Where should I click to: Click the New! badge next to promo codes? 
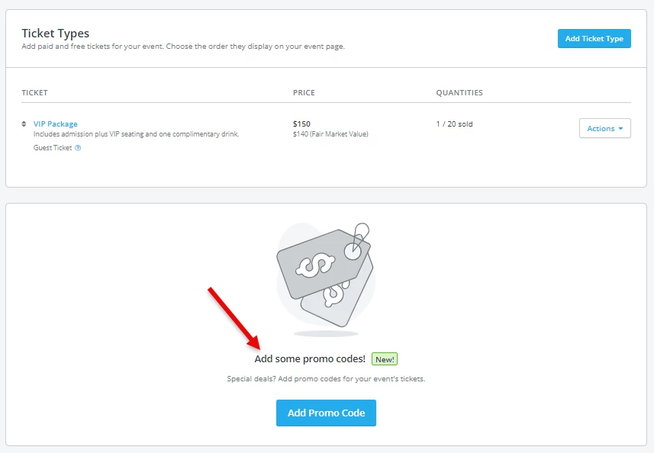(384, 358)
